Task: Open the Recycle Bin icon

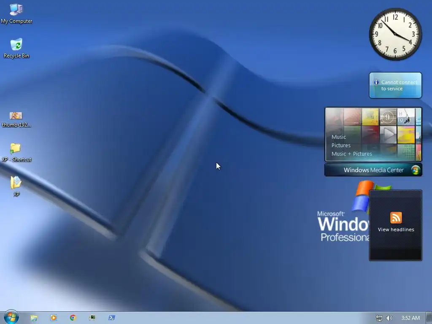Action: coord(16,48)
